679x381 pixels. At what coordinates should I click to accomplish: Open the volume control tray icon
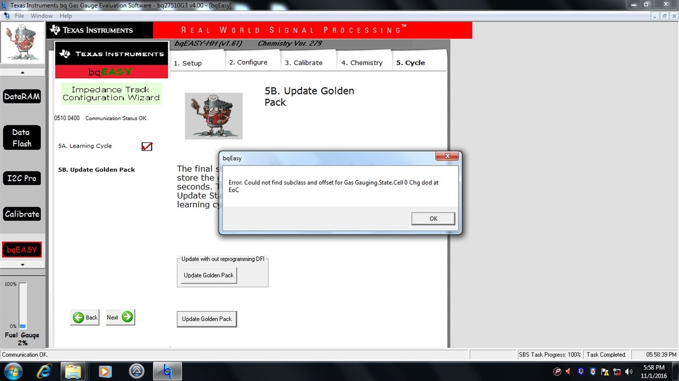(629, 372)
